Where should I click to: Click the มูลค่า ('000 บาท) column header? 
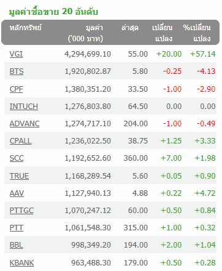pos(85,33)
